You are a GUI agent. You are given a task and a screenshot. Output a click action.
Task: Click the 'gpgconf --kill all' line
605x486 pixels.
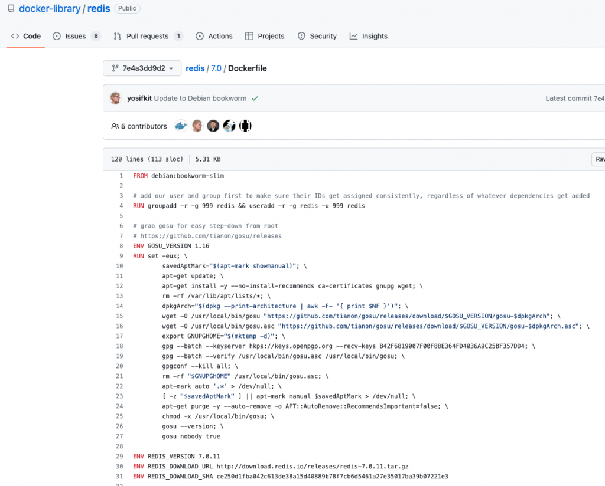point(200,366)
